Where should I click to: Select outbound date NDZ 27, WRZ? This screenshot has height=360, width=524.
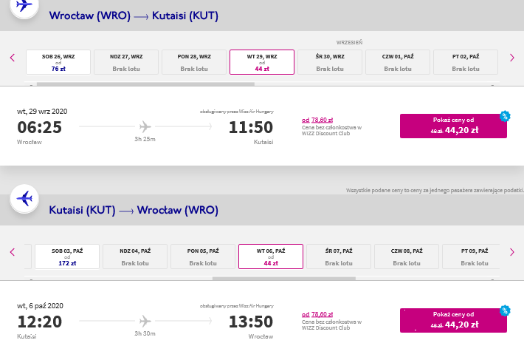click(126, 62)
